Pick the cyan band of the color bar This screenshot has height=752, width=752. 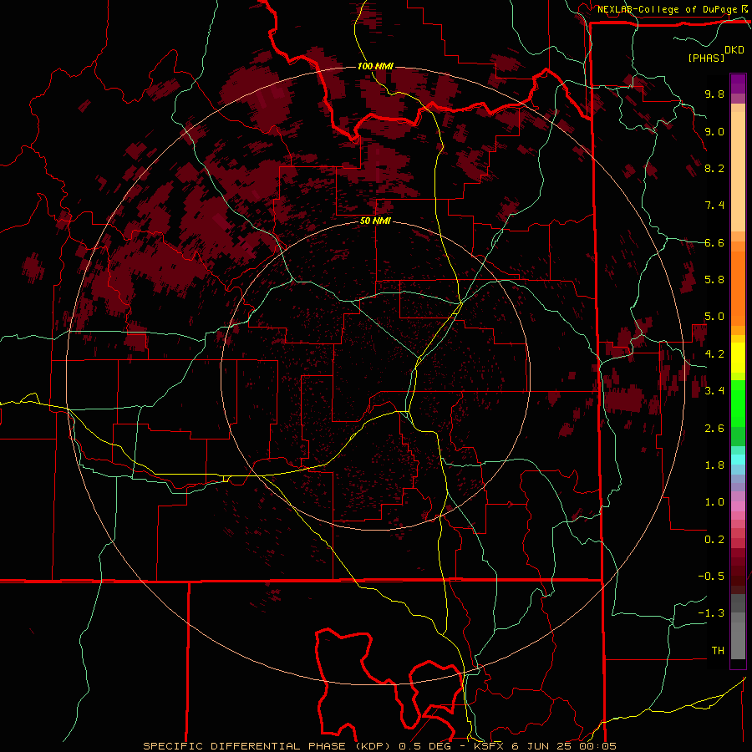pyautogui.click(x=738, y=460)
